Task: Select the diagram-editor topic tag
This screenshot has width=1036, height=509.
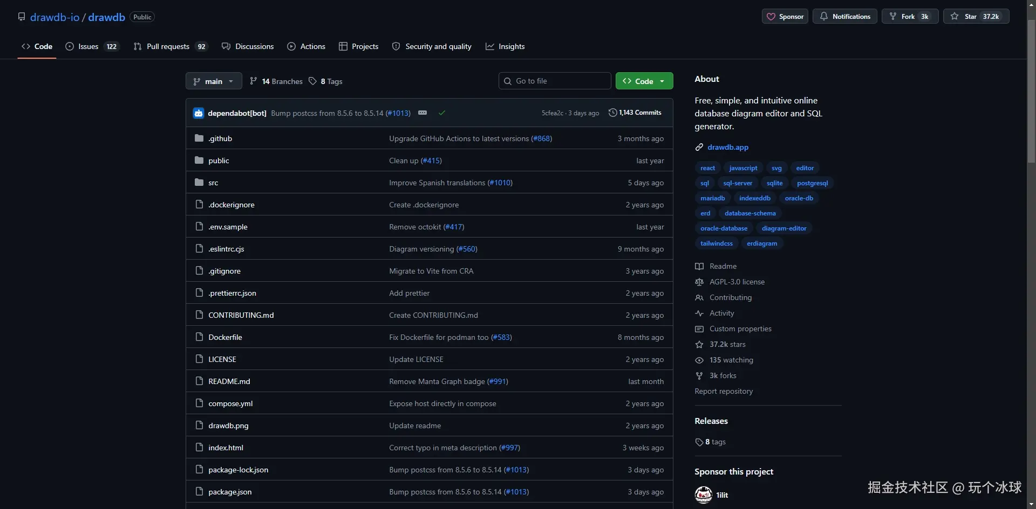Action: pos(784,228)
